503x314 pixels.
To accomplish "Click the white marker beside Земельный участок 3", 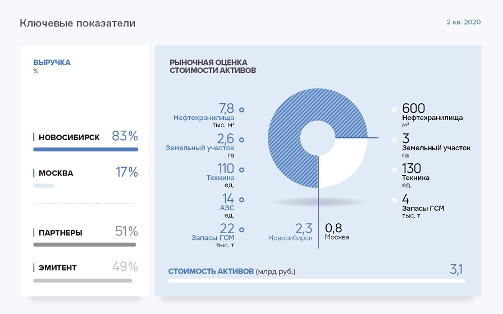I will (395, 140).
